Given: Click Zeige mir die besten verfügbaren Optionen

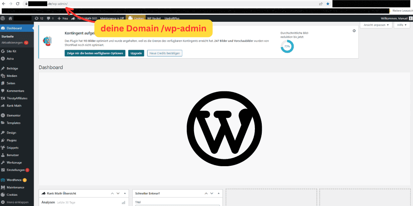Looking at the screenshot, I should pyautogui.click(x=95, y=53).
